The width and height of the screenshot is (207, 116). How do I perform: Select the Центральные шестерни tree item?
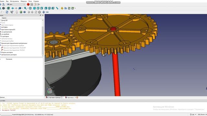tap(9, 54)
